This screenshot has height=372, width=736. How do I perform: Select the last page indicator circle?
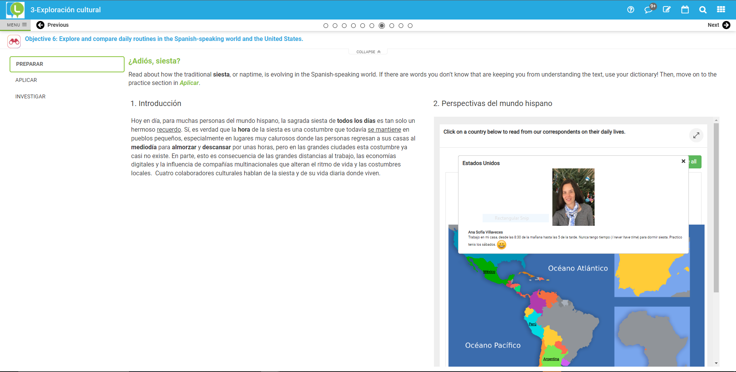click(410, 26)
